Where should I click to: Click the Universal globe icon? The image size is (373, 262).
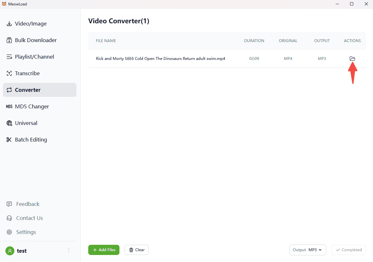(9, 123)
